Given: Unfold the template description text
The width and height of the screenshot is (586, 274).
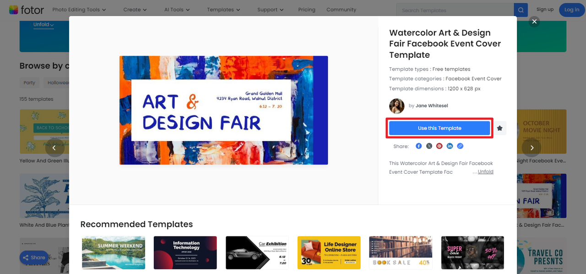Looking at the screenshot, I should (485, 172).
